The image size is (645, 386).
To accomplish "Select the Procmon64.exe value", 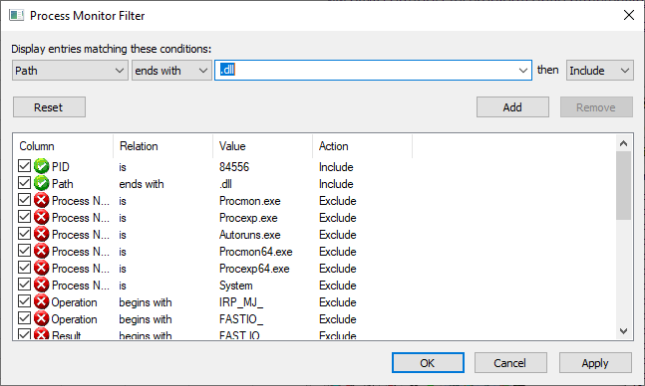I will 256,252.
